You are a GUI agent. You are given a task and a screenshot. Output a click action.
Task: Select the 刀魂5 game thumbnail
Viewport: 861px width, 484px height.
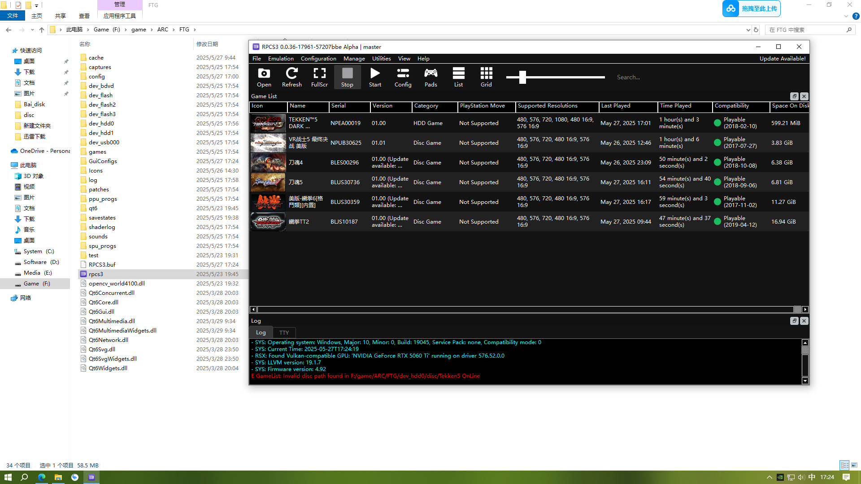pyautogui.click(x=268, y=182)
